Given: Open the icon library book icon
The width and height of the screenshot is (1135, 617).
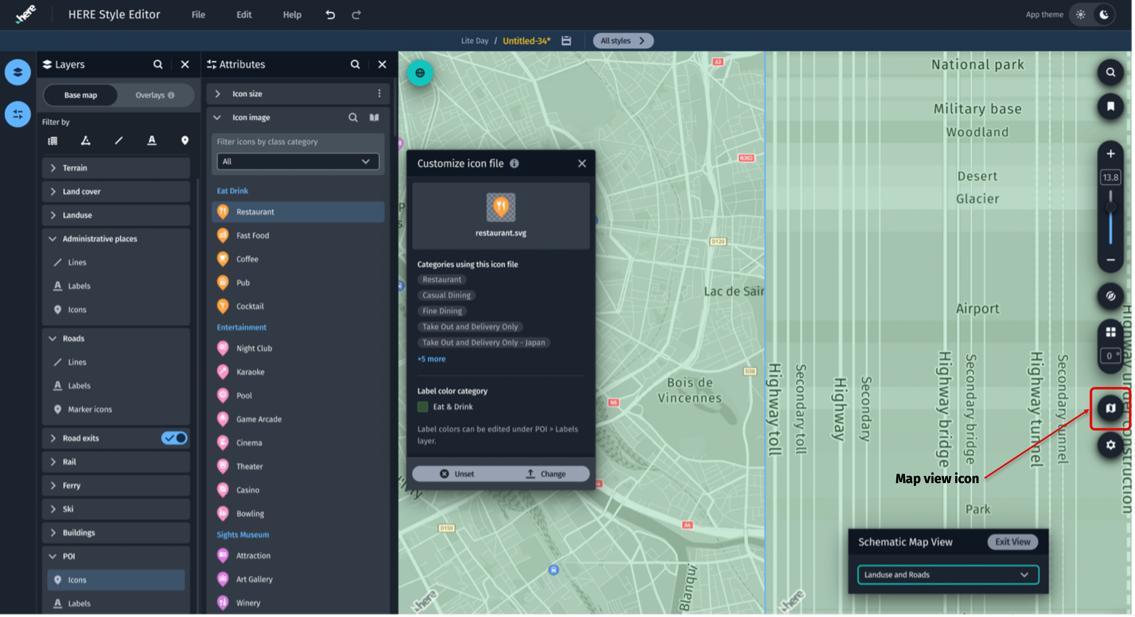Looking at the screenshot, I should pyautogui.click(x=374, y=117).
